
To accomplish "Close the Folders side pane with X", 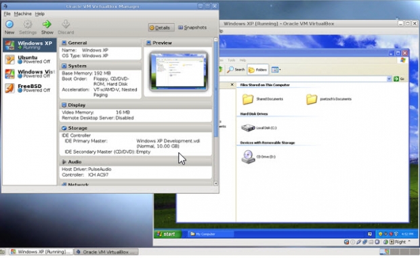I will coord(232,85).
